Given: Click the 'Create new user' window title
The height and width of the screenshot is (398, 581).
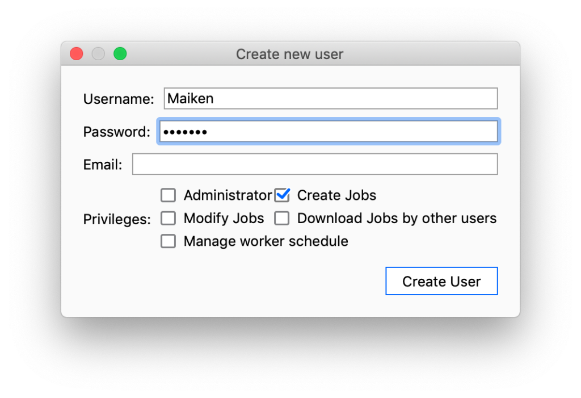Looking at the screenshot, I should [289, 55].
